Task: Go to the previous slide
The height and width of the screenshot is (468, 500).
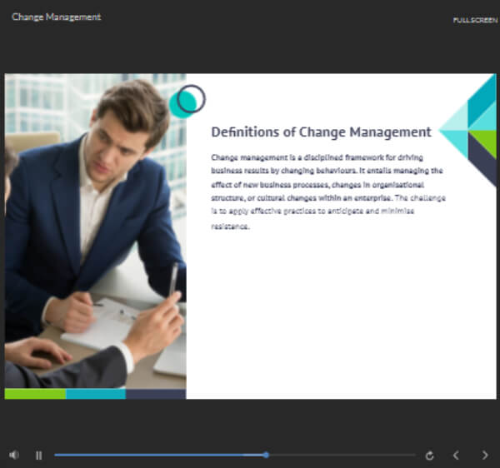Action: (x=456, y=456)
